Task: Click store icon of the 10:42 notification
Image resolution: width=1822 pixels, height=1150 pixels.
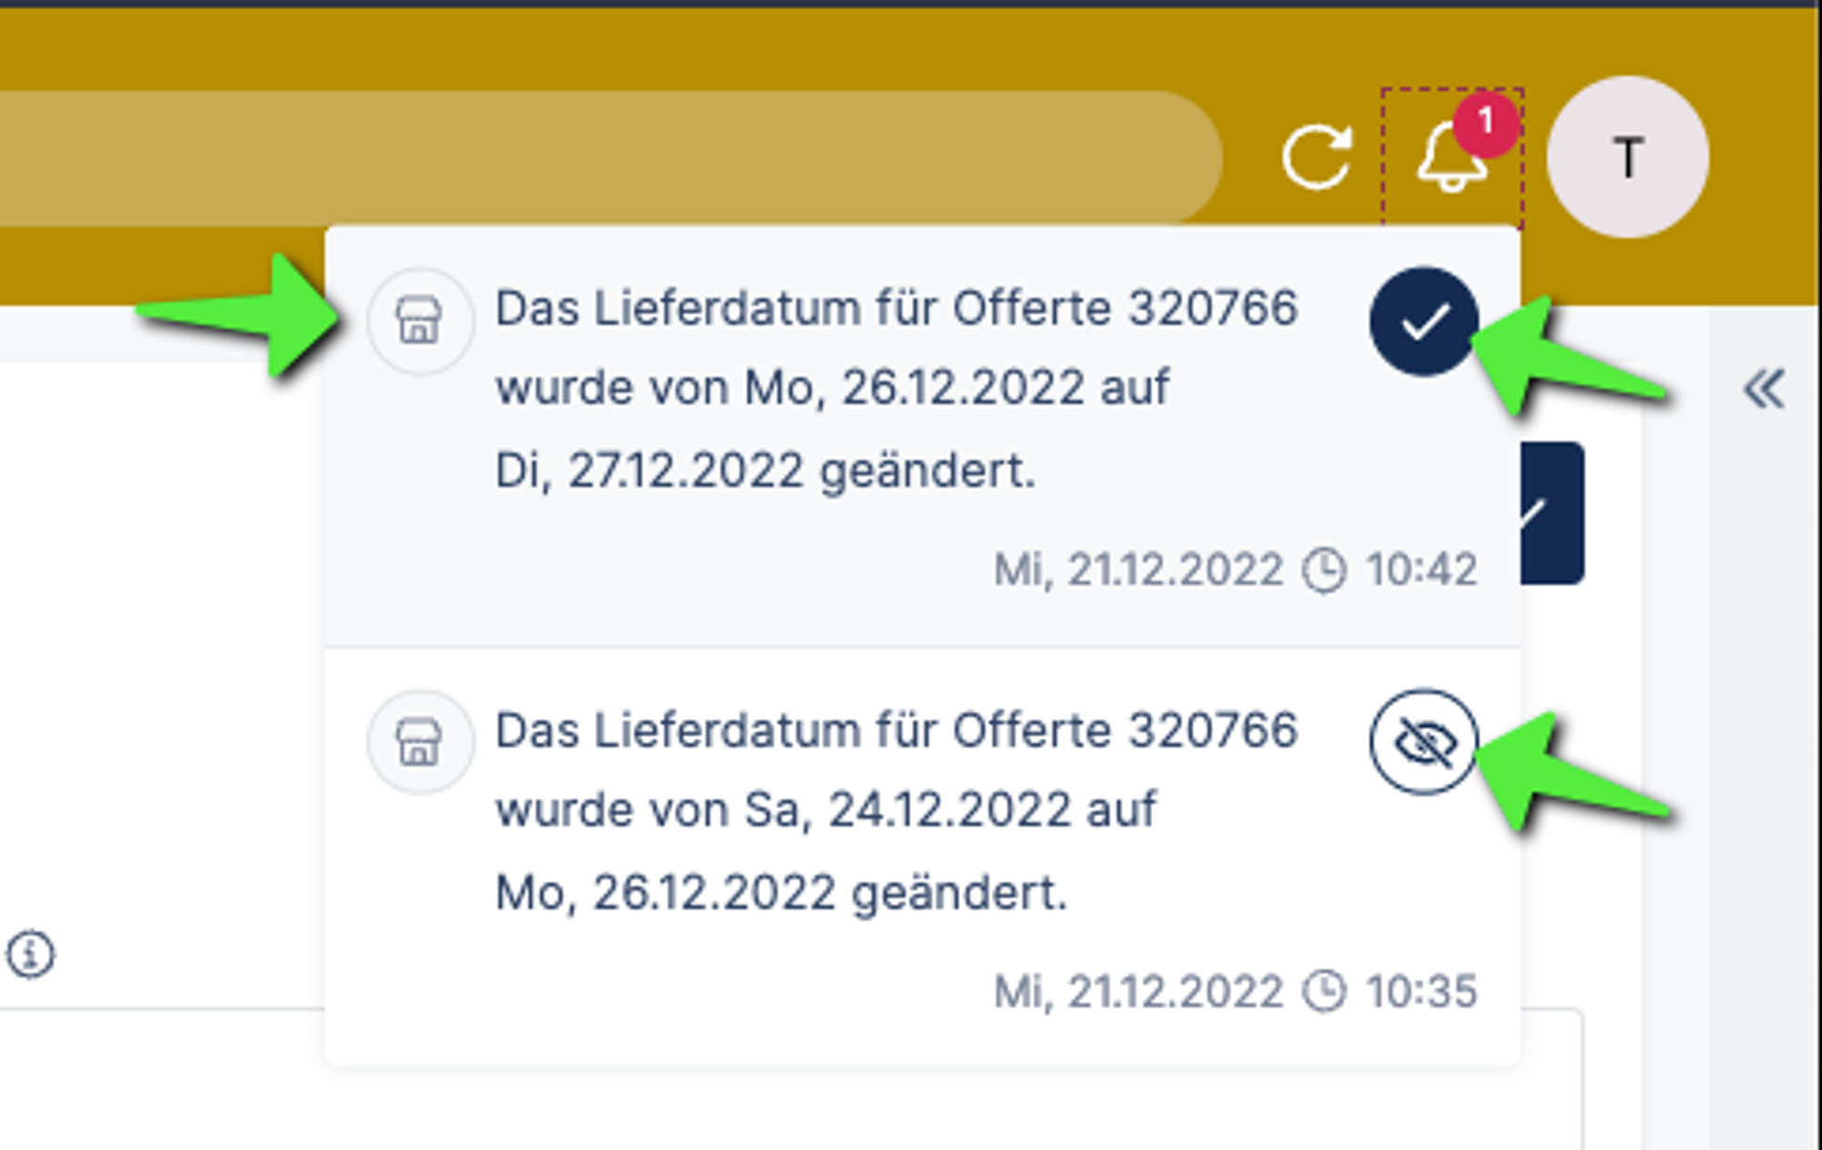Action: tap(419, 321)
